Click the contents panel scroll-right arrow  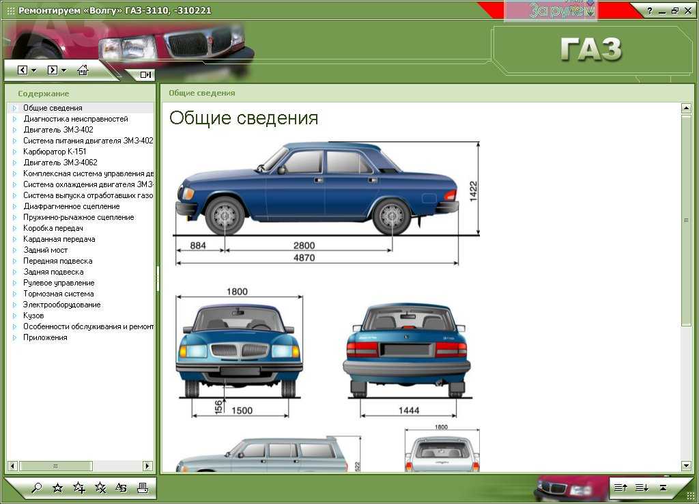point(147,466)
